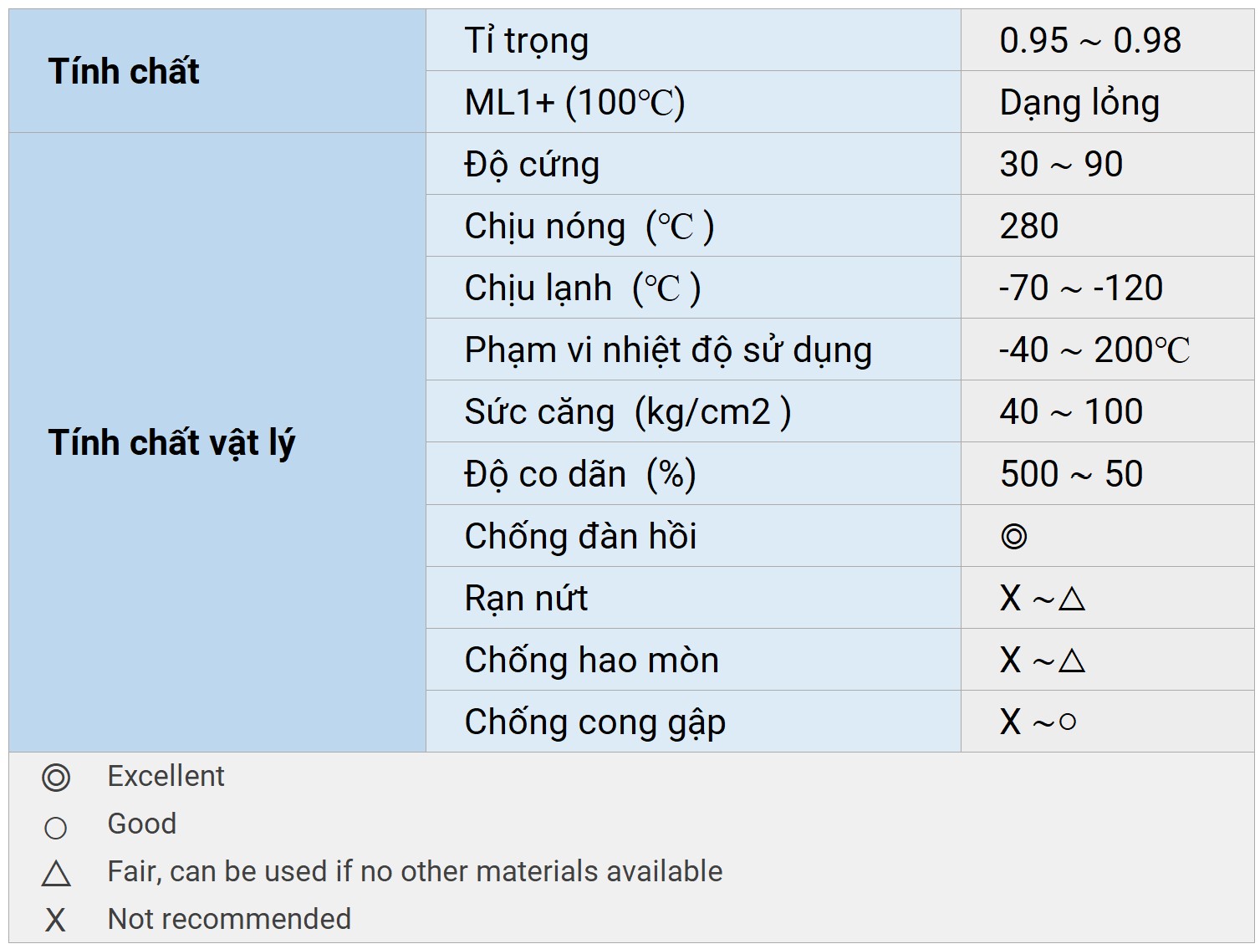Click the Not recommended X legend symbol
The image size is (1260, 949).
coord(55,921)
